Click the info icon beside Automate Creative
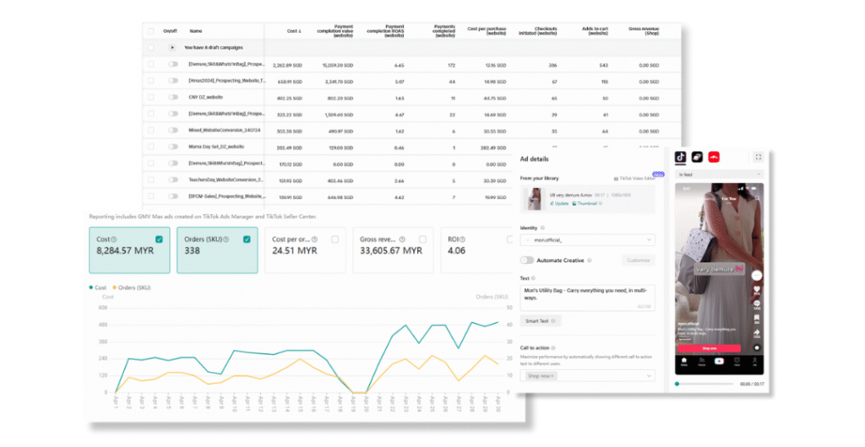The height and width of the screenshot is (447, 865). click(x=590, y=261)
